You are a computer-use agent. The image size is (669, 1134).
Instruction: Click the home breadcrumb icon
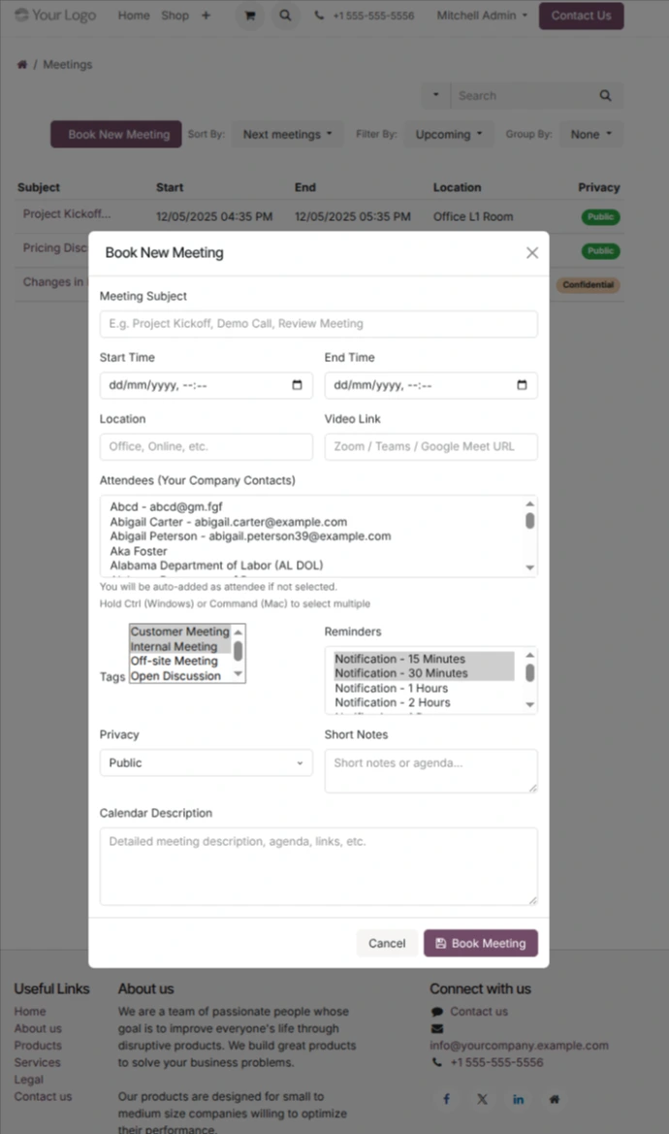pos(21,65)
